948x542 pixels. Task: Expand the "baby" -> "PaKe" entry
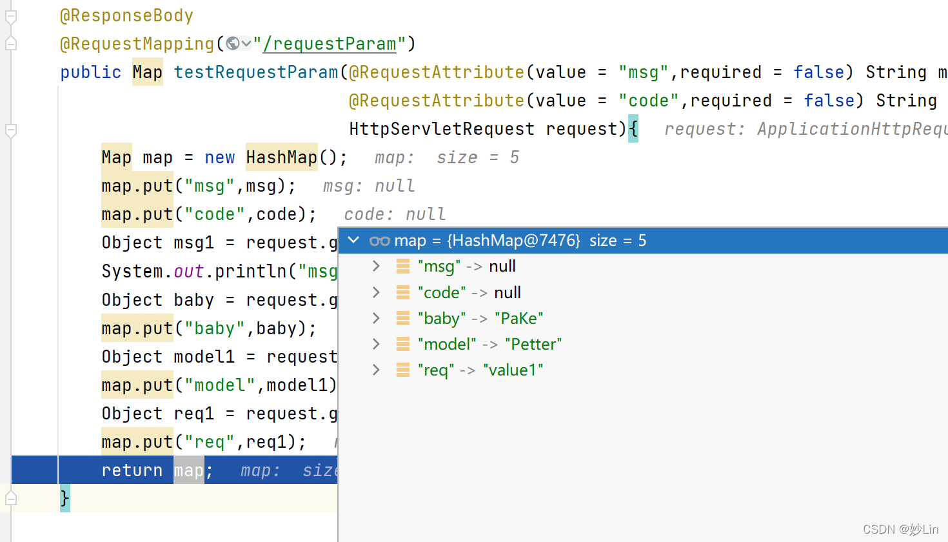376,317
